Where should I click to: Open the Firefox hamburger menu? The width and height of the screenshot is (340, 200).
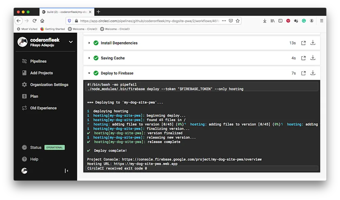322,21
